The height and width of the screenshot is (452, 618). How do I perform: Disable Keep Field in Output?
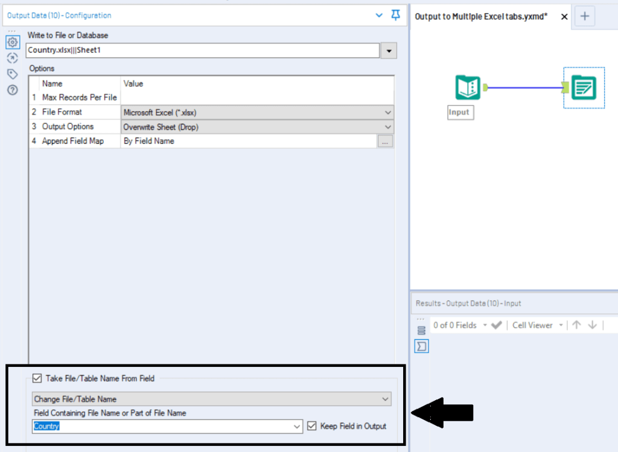[x=311, y=426]
